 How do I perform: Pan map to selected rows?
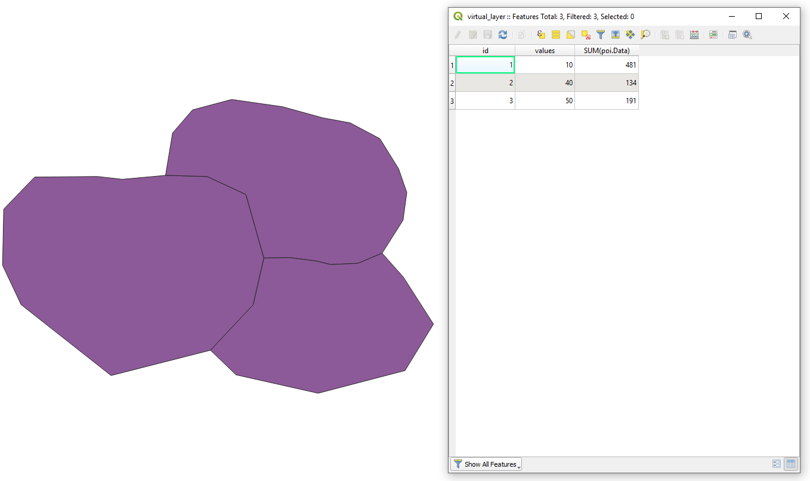(x=630, y=35)
